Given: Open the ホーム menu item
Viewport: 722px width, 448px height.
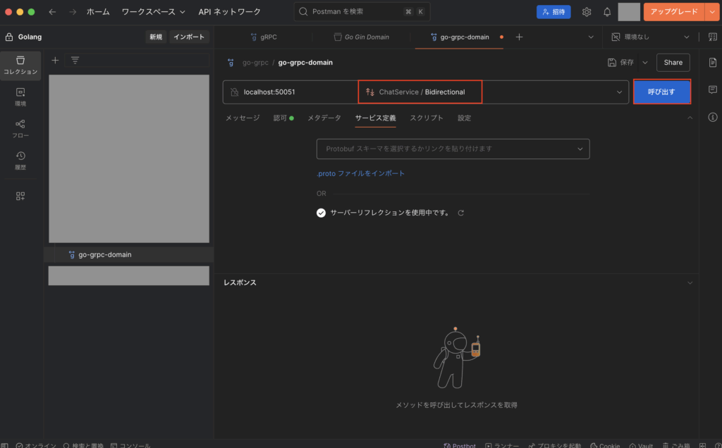Looking at the screenshot, I should pos(98,12).
